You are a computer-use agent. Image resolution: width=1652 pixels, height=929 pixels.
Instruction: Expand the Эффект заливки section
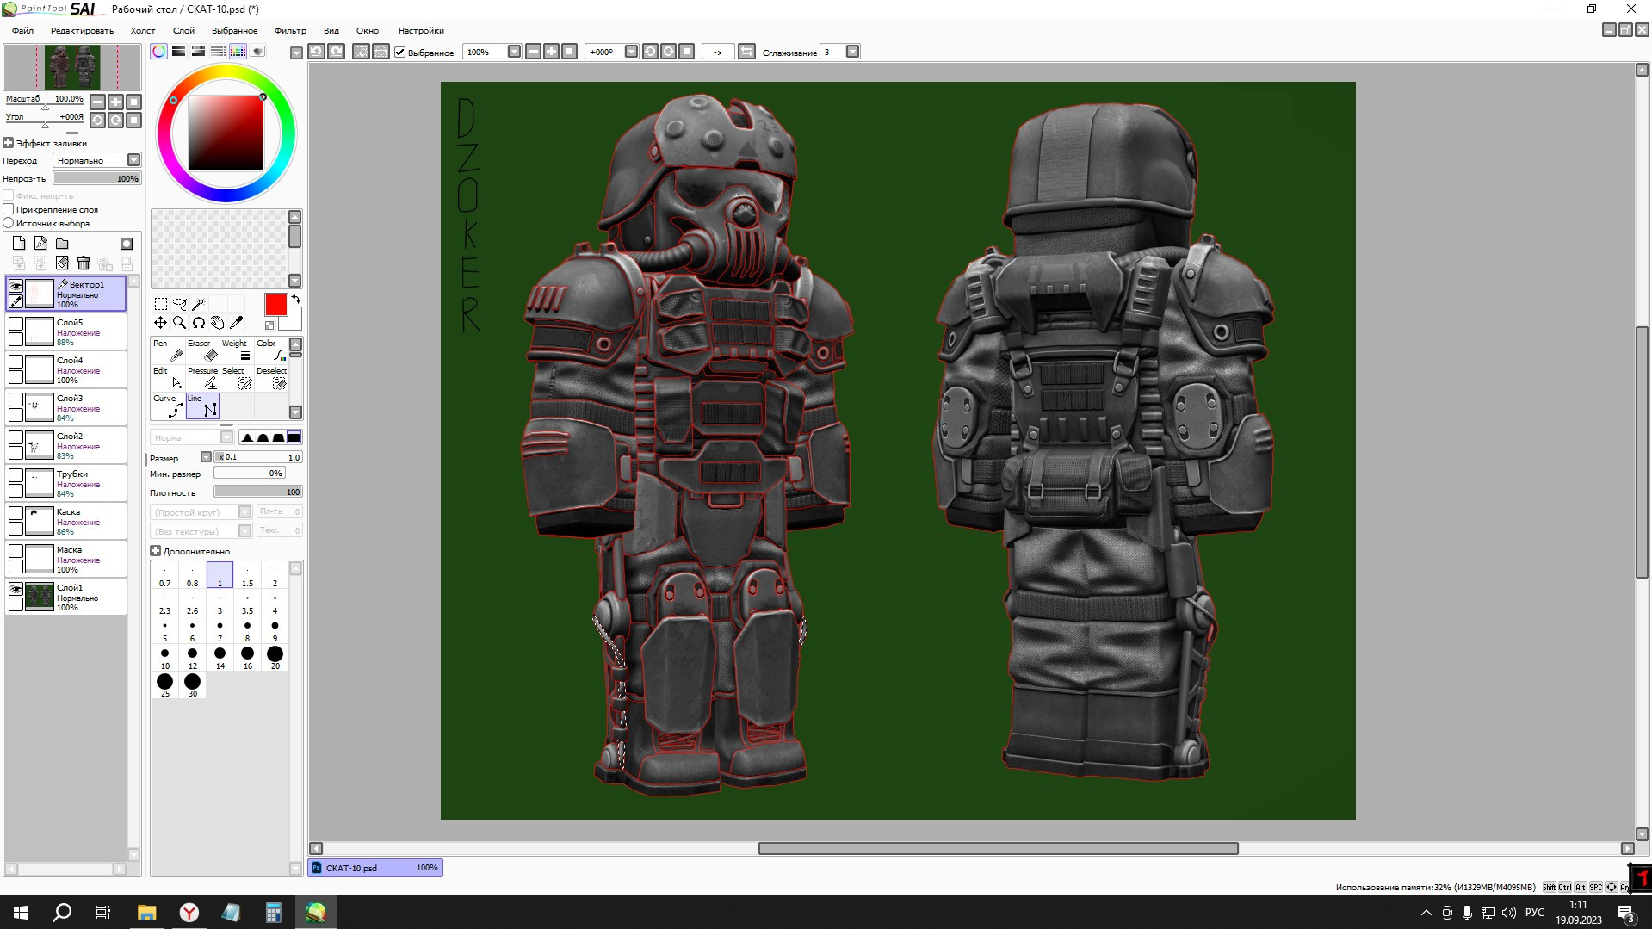9,143
